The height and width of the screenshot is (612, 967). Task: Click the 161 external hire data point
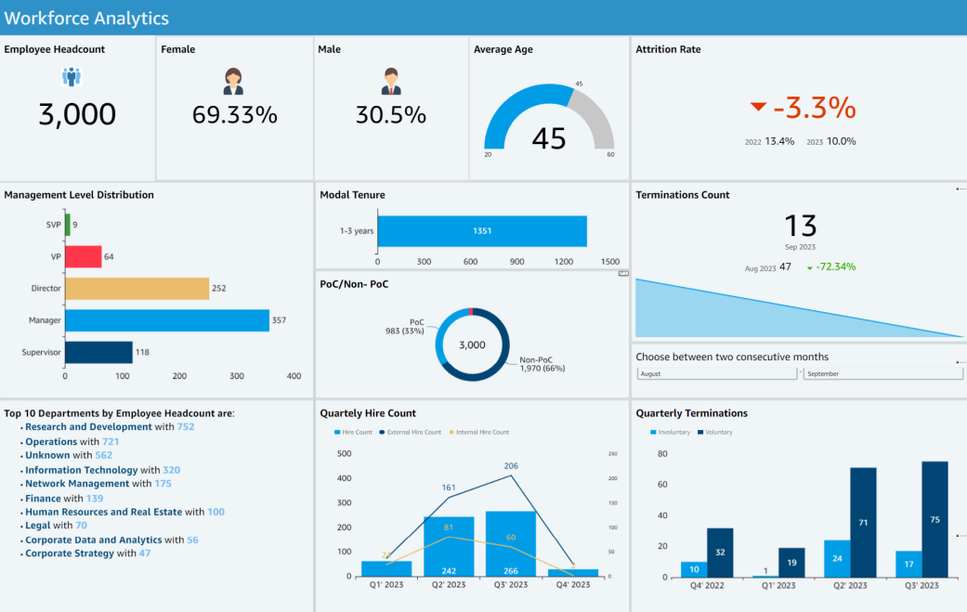coord(449,498)
